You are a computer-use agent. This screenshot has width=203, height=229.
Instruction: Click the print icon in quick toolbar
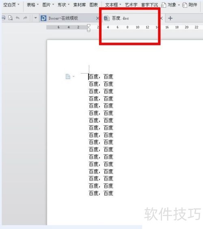(x=4, y=18)
